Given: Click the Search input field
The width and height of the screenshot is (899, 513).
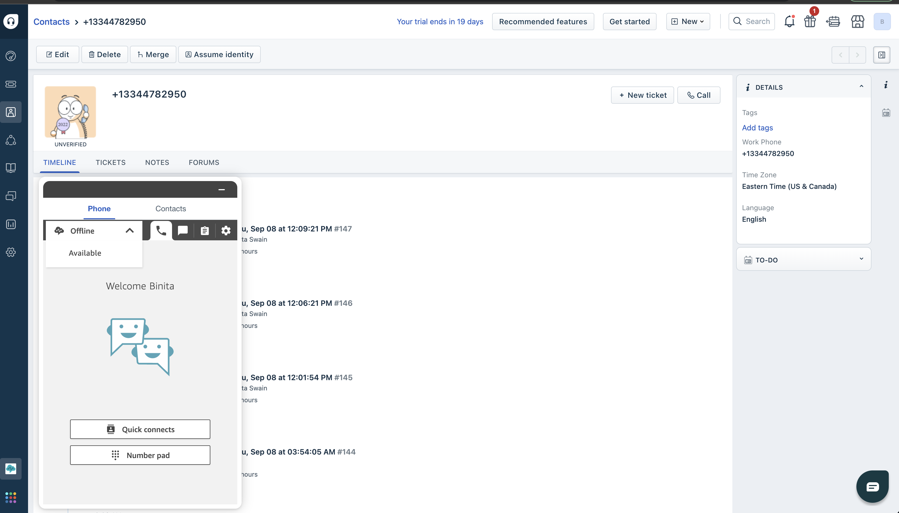Looking at the screenshot, I should point(752,22).
